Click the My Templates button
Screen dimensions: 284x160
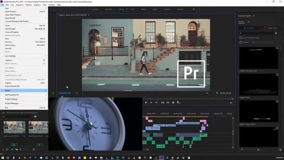[249, 28]
